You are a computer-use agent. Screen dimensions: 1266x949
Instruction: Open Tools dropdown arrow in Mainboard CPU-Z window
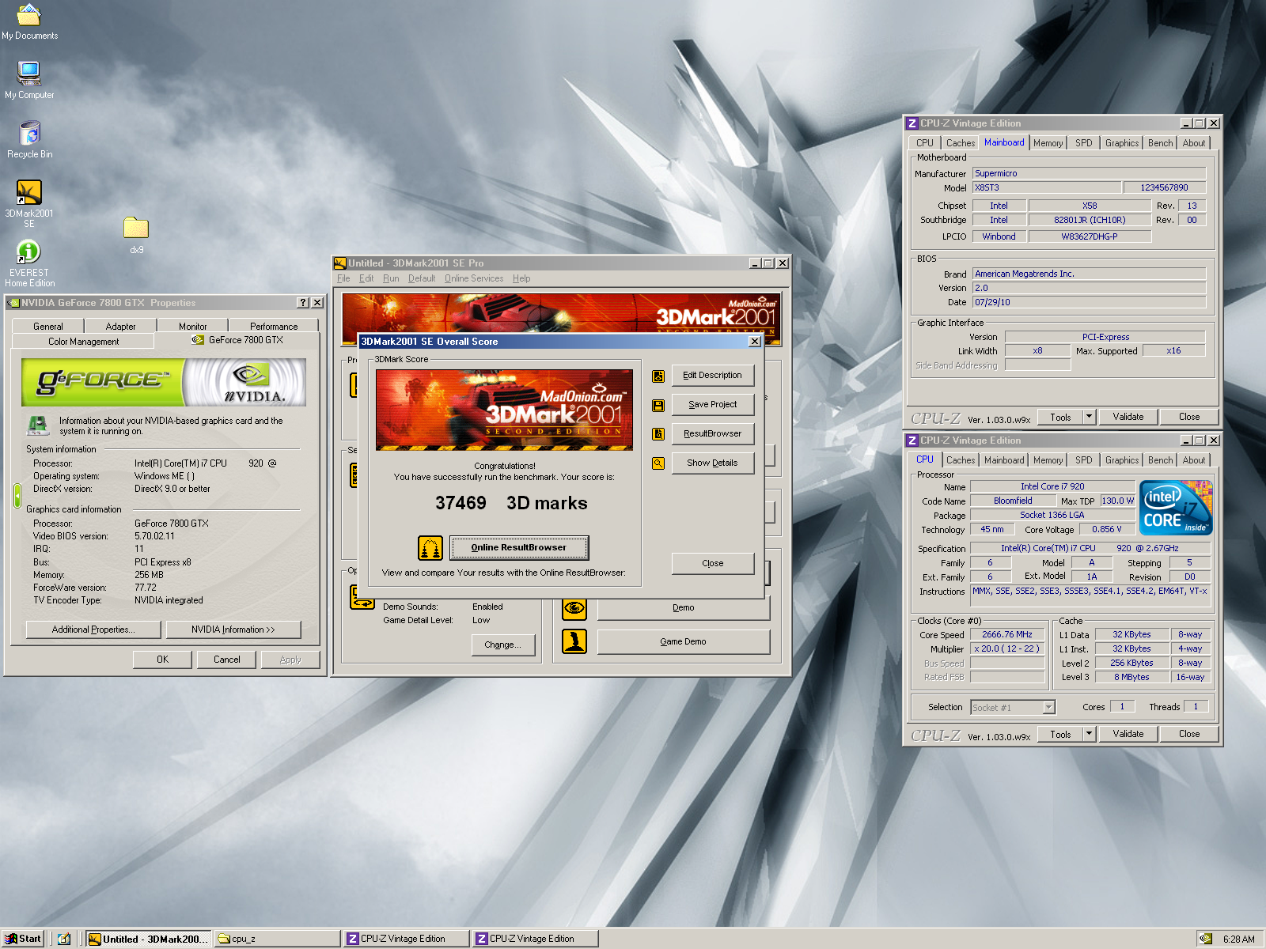1089,417
